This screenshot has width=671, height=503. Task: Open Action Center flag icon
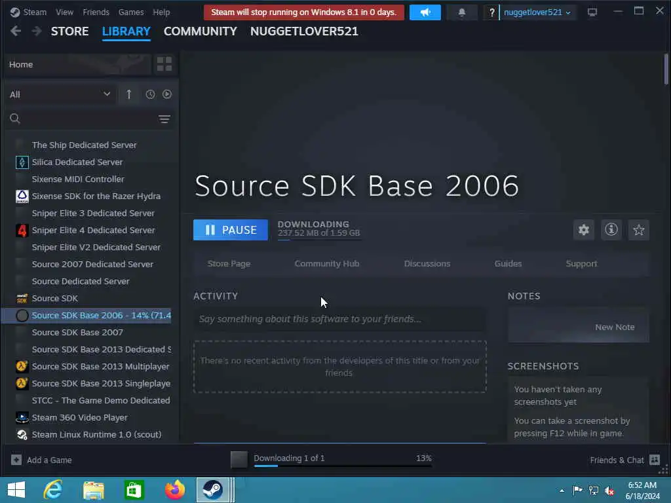click(577, 490)
